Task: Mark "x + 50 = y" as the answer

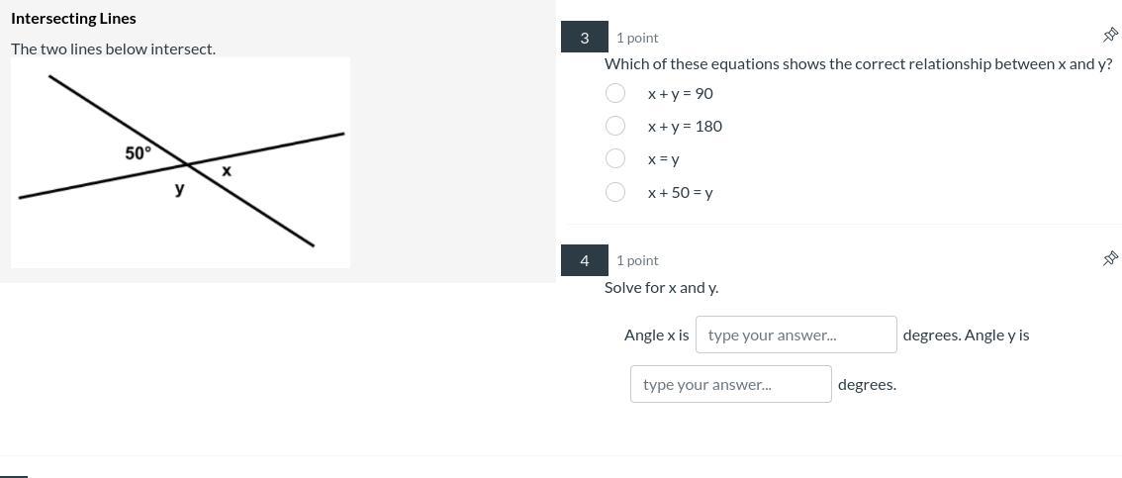Action: coord(615,192)
